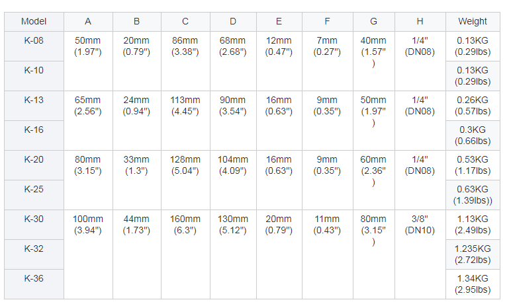Click the K-30 model row label
This screenshot has width=511, height=306.
pyautogui.click(x=34, y=219)
